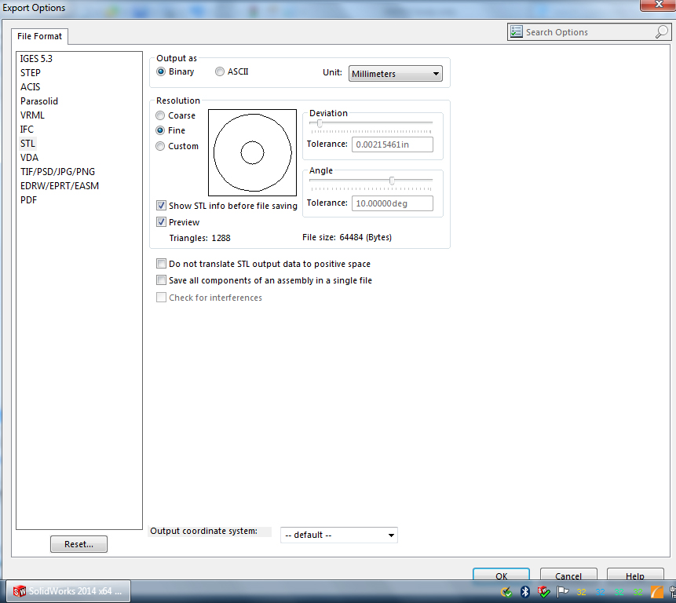Open the Action Center flag icon
The width and height of the screenshot is (676, 603).
pyautogui.click(x=563, y=591)
